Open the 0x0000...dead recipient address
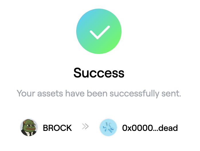 coord(150,128)
